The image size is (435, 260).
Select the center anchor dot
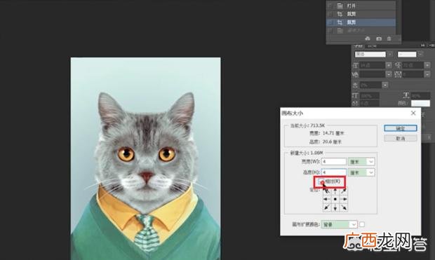[335, 199]
